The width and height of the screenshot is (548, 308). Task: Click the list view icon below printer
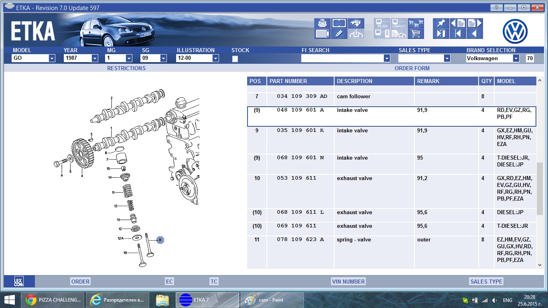coord(322,34)
